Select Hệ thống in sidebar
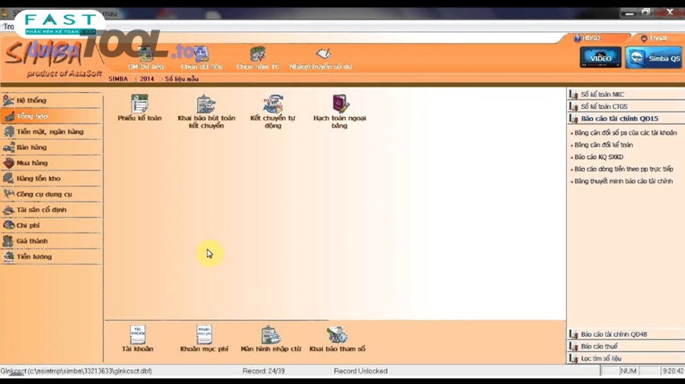 coord(51,100)
